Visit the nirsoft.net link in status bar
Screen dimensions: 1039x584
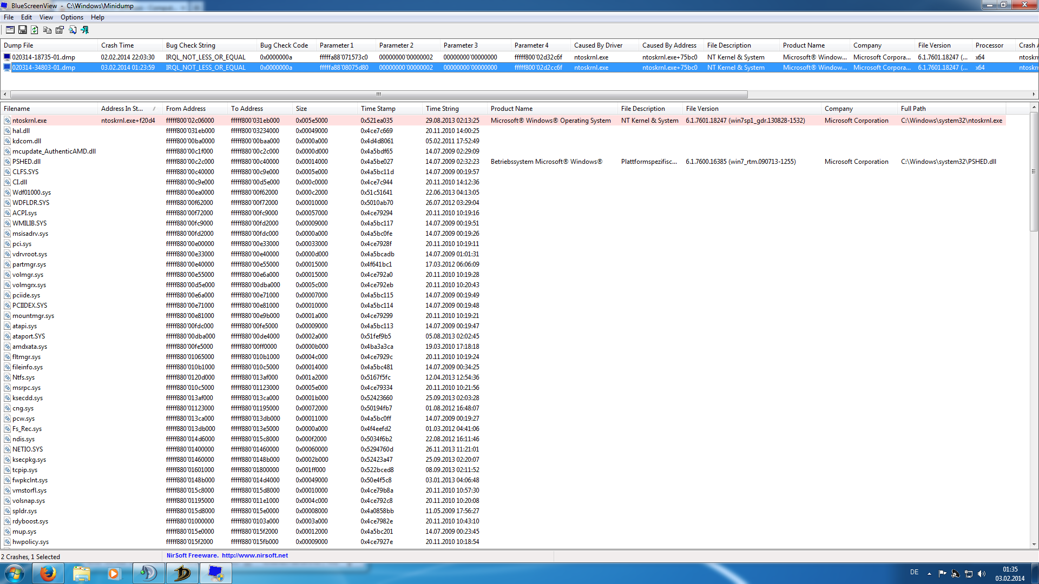tap(254, 555)
